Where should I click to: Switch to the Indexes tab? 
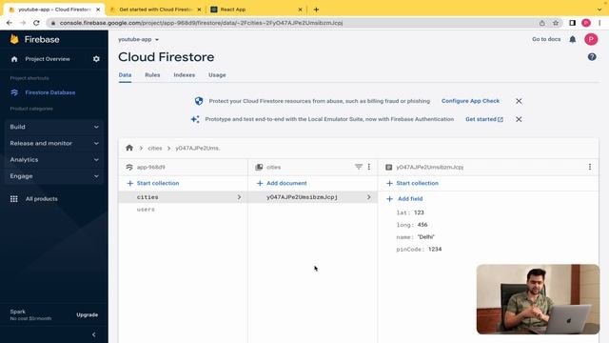(x=184, y=75)
